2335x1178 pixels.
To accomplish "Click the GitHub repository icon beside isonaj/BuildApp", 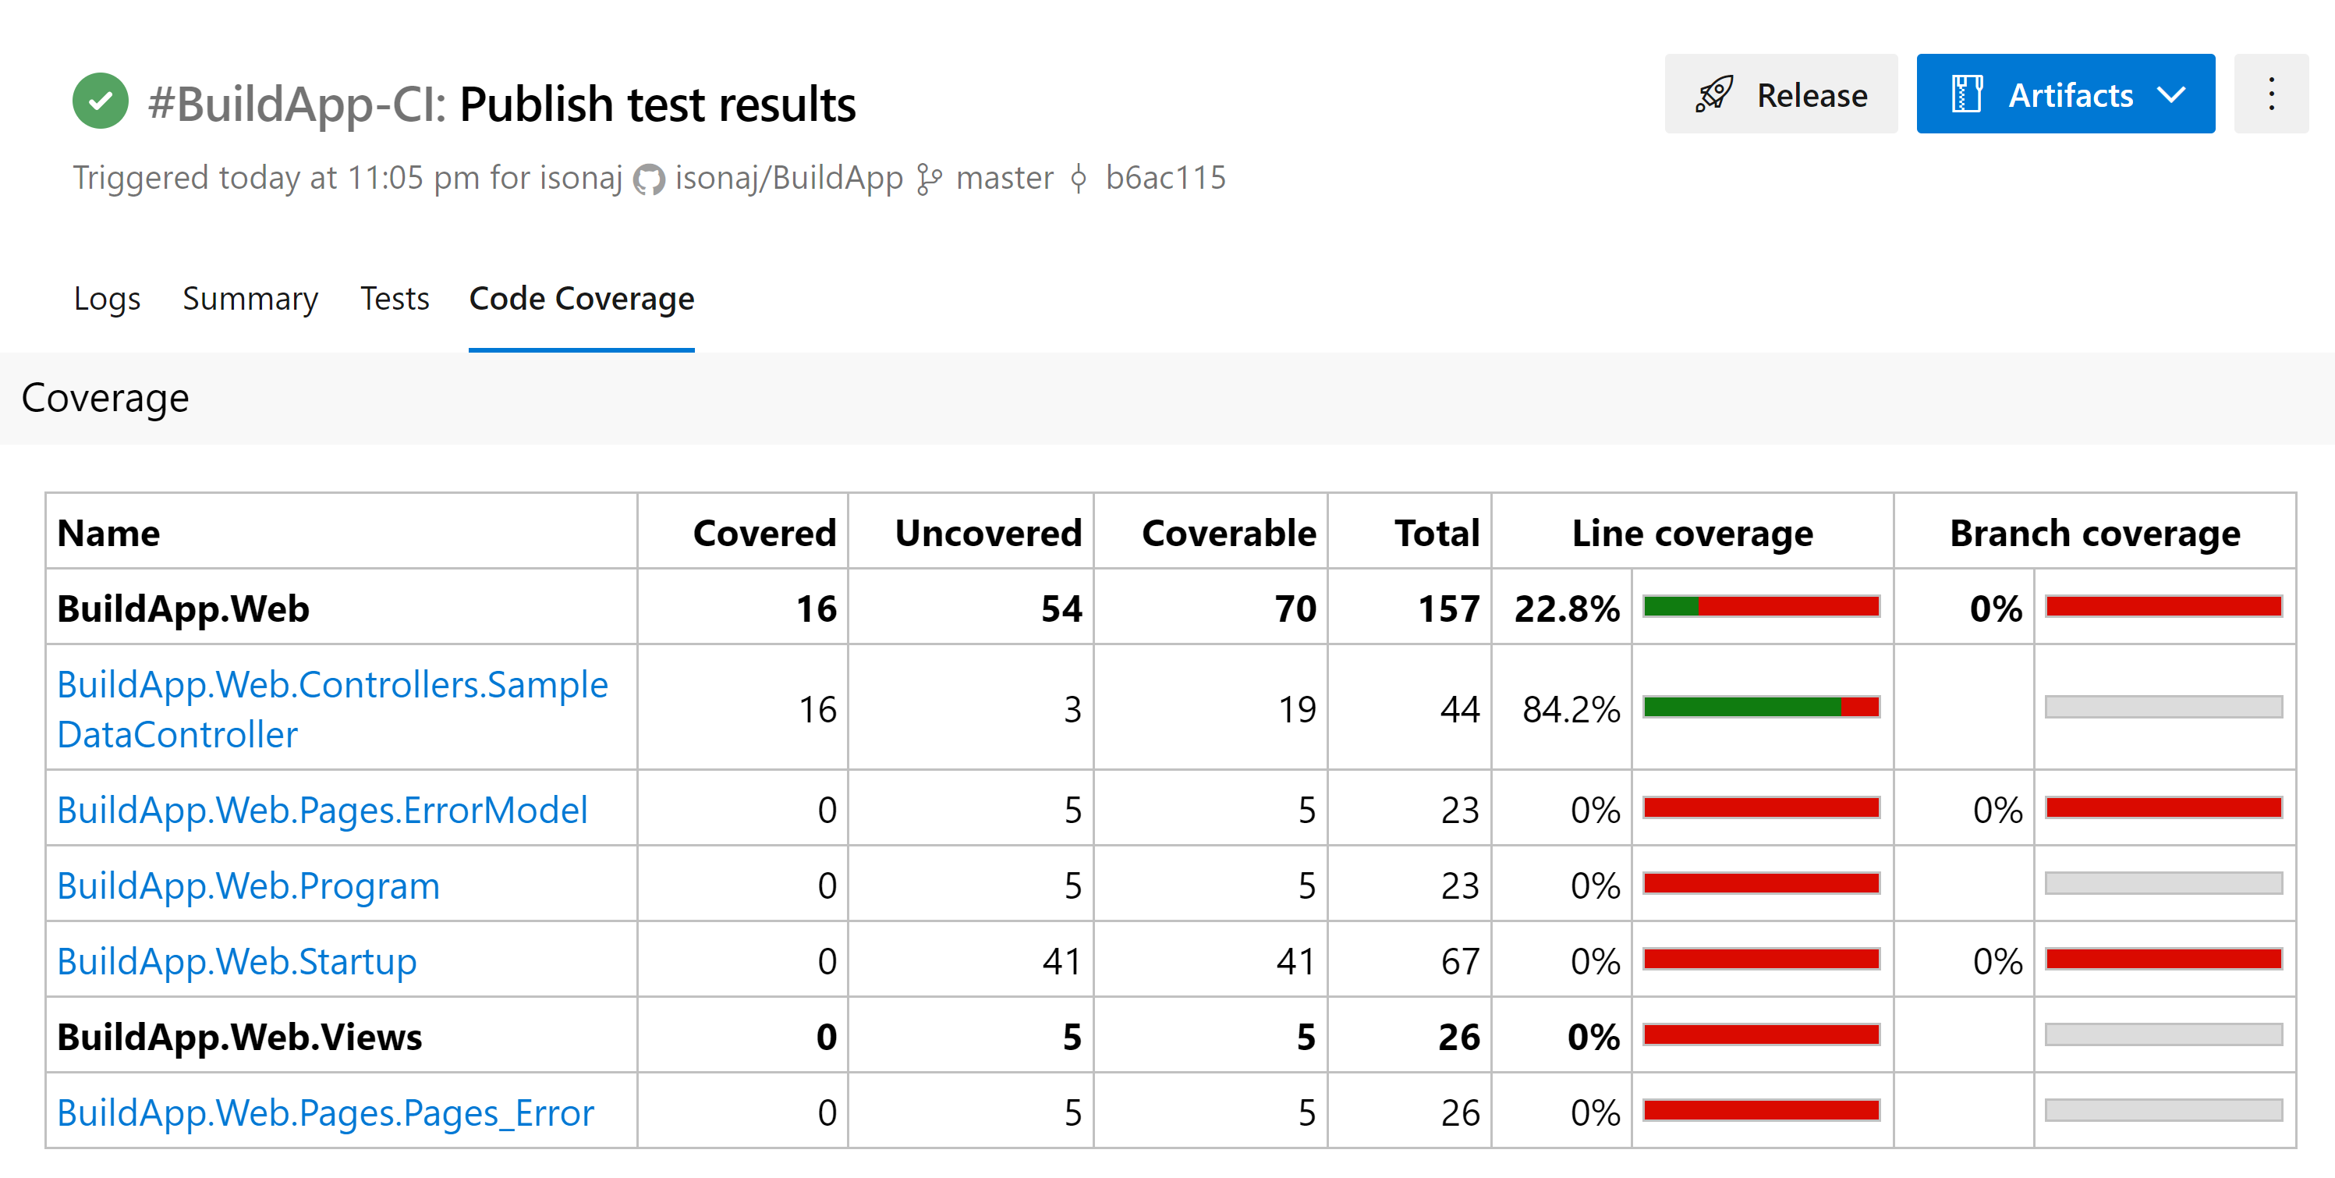I will (x=649, y=179).
